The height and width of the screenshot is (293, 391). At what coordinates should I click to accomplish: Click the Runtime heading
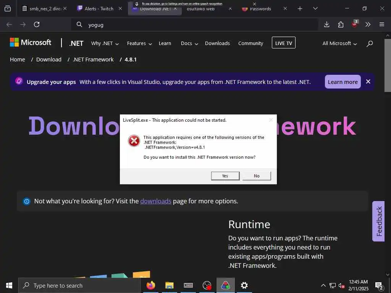[249, 224]
